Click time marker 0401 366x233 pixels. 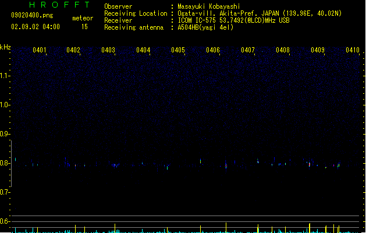coord(40,50)
